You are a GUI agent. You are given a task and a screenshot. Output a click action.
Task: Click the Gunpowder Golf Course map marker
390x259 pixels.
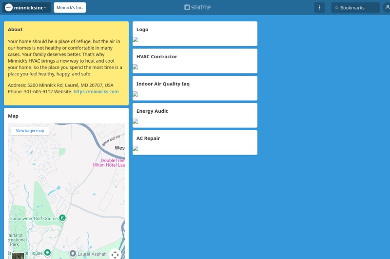pos(62,218)
